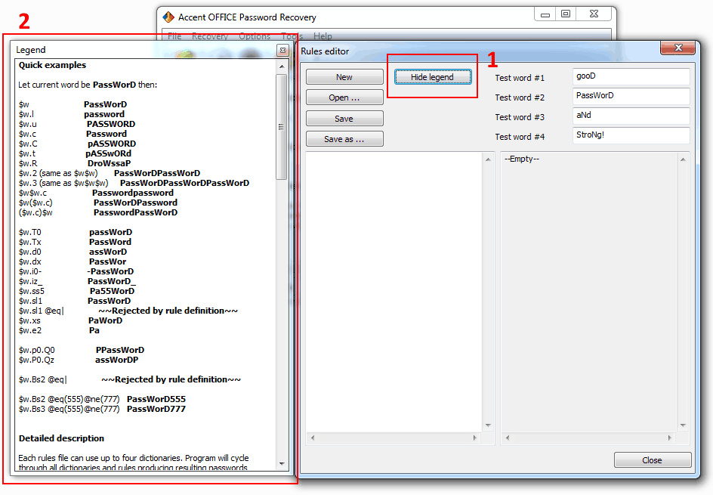Open the Recovery menu
713x495 pixels.
pos(210,36)
